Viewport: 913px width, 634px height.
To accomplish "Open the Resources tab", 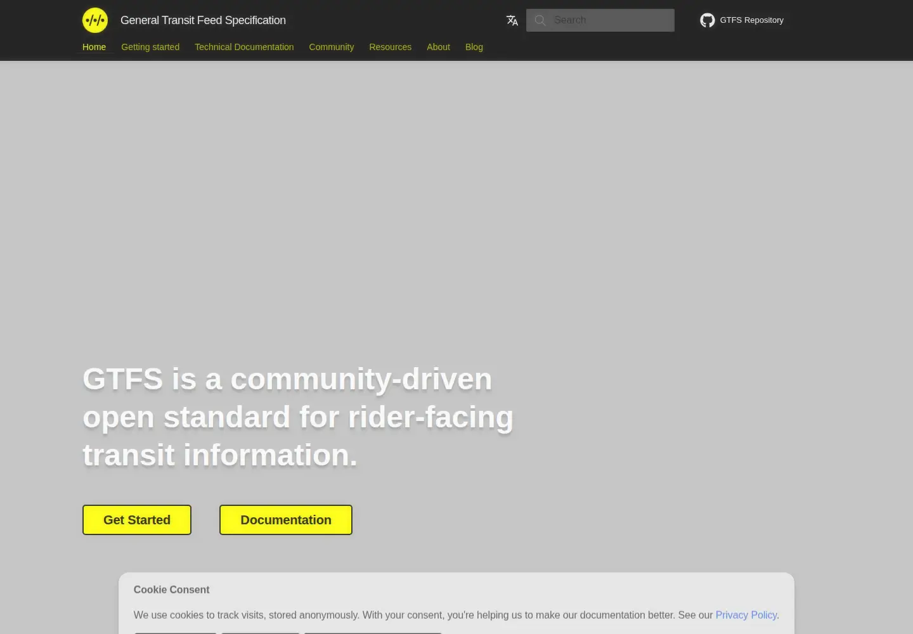I will (390, 47).
